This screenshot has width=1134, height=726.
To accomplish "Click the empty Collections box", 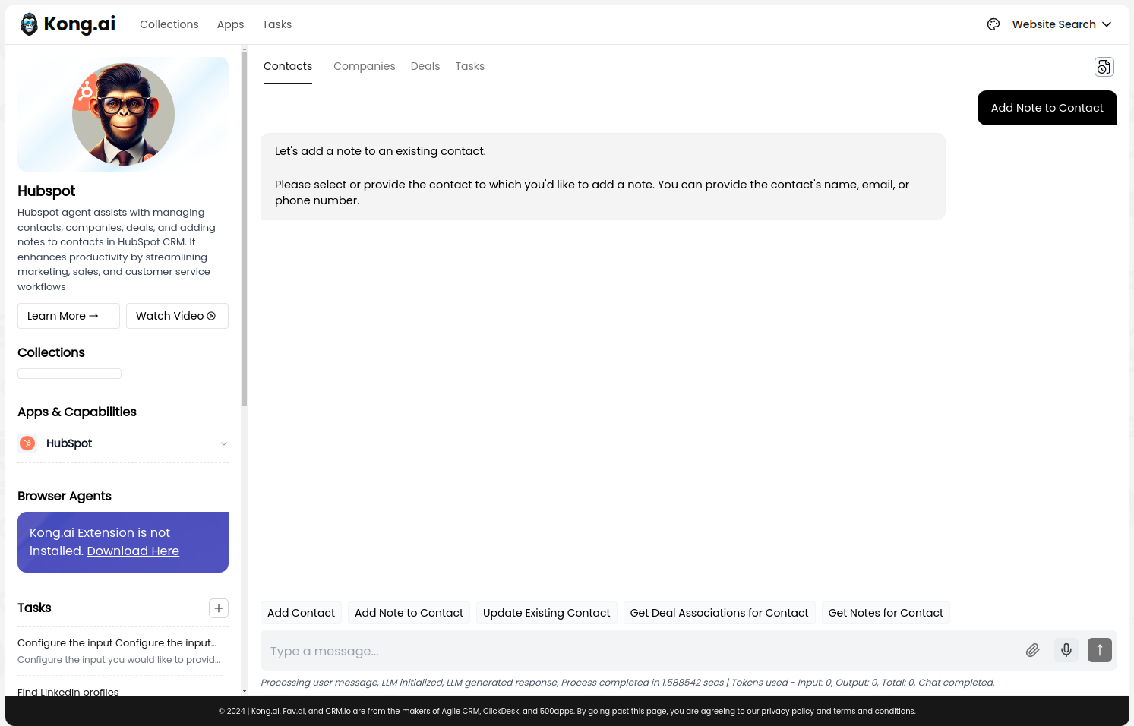I will pos(69,374).
